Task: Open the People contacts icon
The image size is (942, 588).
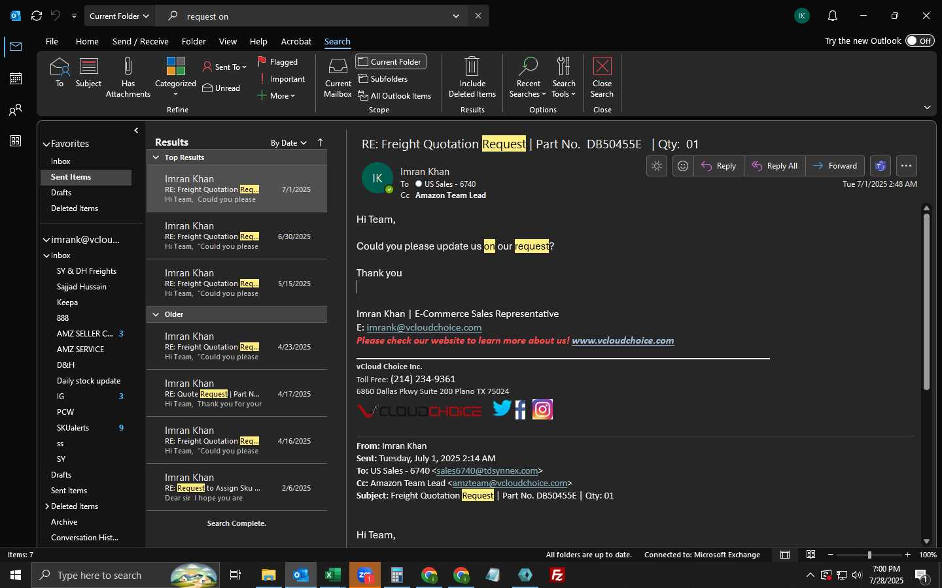Action: [16, 110]
